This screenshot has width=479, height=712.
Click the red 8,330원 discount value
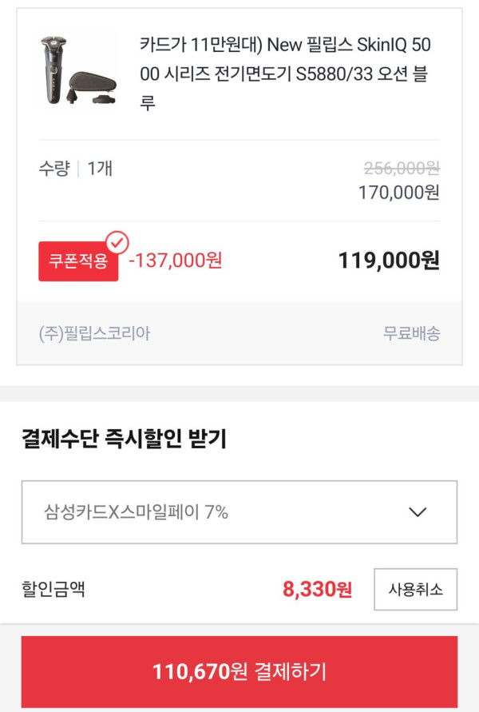317,590
